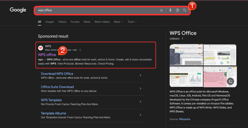Switch to the Videos tab
Image resolution: width=248 pixels, height=128 pixels.
coord(62,22)
